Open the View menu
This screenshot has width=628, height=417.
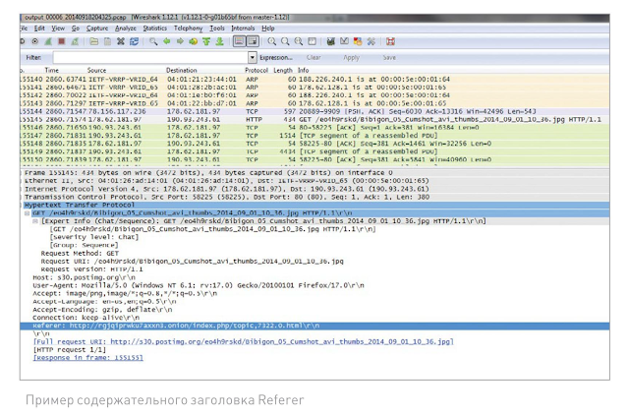[58, 29]
